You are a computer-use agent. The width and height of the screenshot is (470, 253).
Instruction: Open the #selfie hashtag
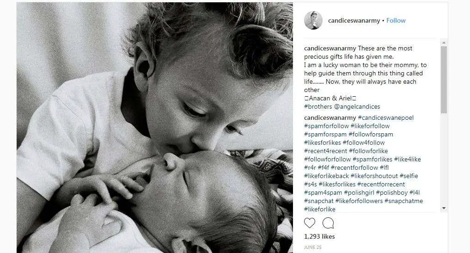pos(409,176)
